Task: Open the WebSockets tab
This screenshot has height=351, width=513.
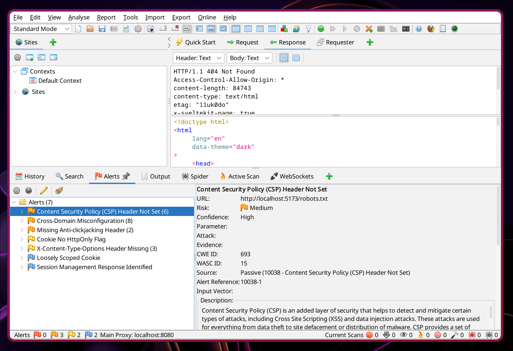Action: (292, 176)
